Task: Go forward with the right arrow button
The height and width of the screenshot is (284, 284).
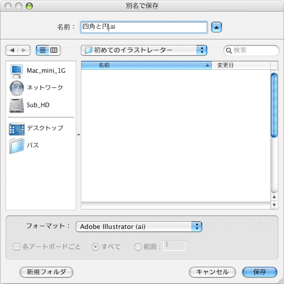Action: point(24,50)
